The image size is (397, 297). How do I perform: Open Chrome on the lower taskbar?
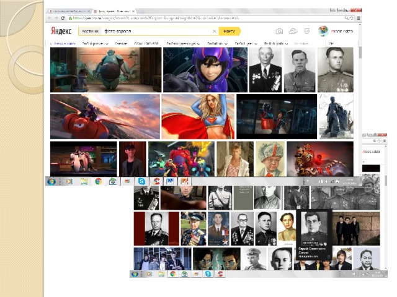(173, 274)
